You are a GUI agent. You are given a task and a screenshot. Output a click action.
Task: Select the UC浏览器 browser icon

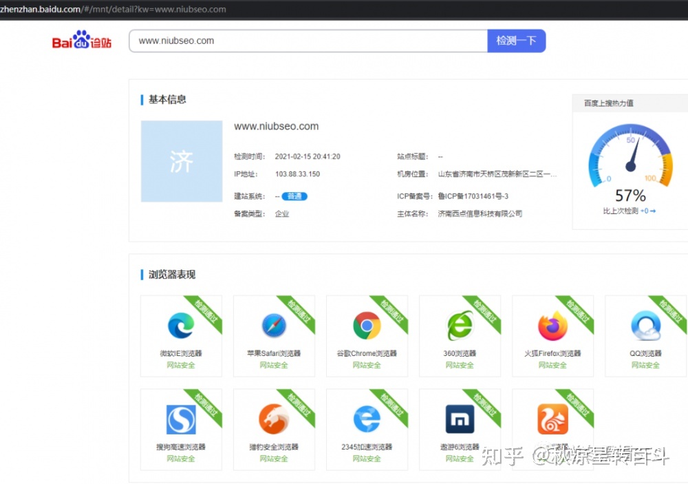[x=552, y=419]
